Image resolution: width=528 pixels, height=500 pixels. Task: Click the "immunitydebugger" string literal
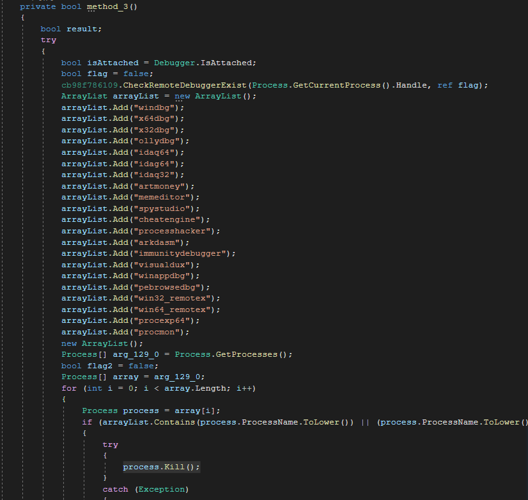click(x=180, y=253)
